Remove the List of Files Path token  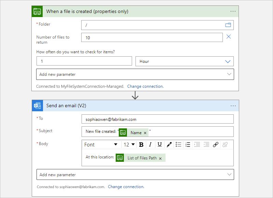(160, 158)
